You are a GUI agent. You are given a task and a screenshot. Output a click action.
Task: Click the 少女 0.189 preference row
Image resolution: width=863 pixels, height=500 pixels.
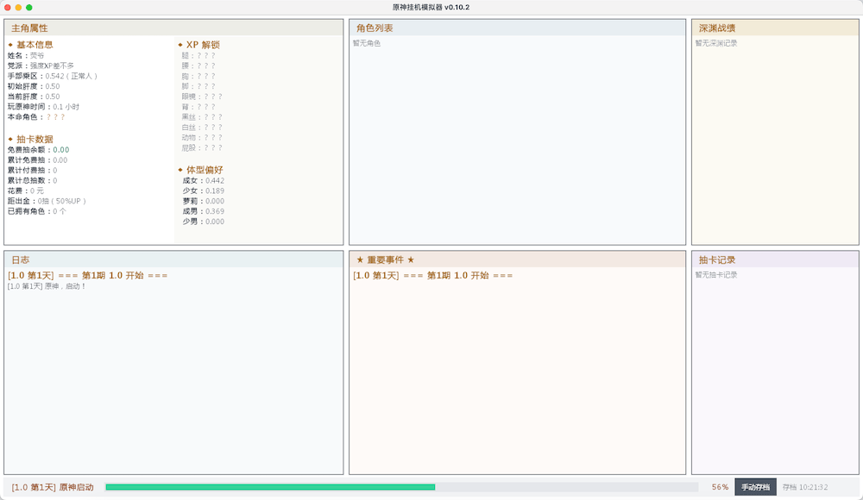pyautogui.click(x=203, y=191)
